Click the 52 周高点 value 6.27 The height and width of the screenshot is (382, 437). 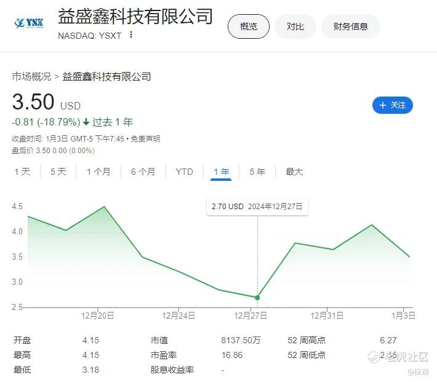(x=388, y=340)
